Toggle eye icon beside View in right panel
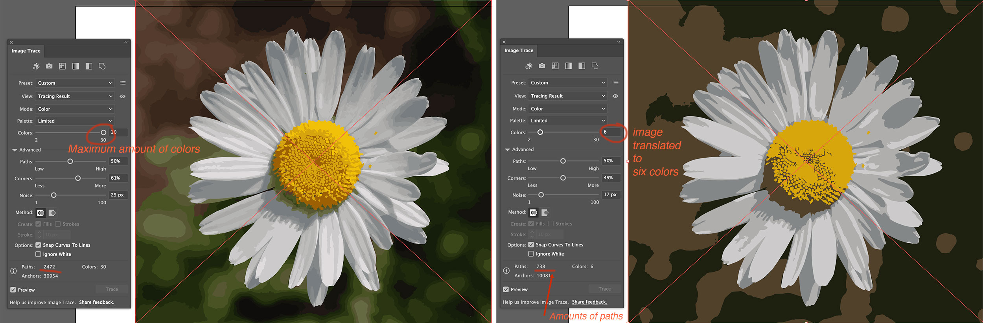The height and width of the screenshot is (323, 983). [x=615, y=96]
